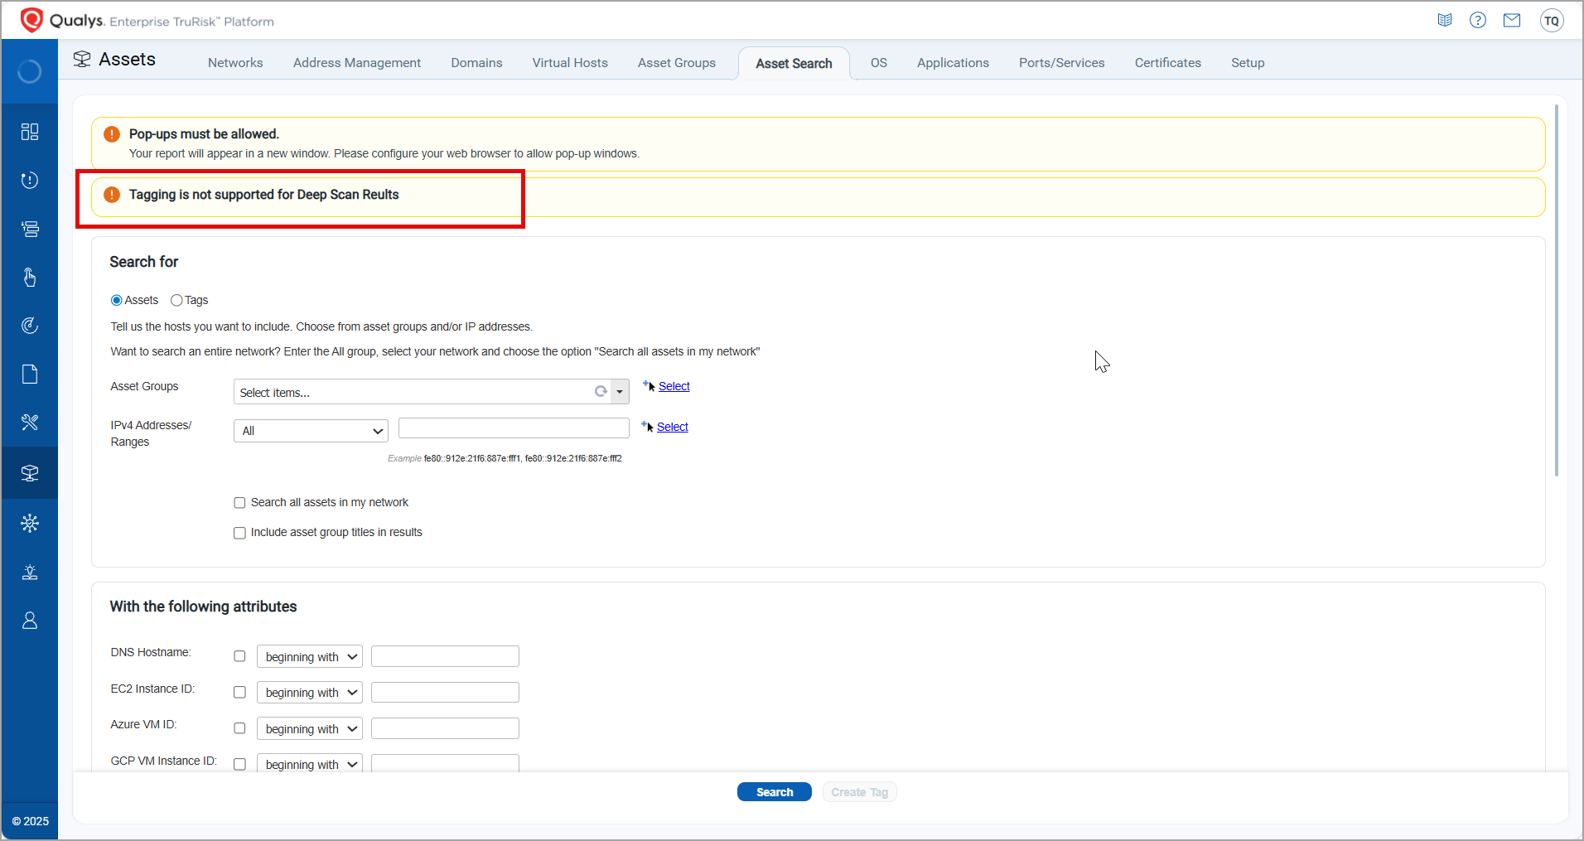Click the vertical scrollbar on the right
1584x841 pixels.
tap(1556, 290)
